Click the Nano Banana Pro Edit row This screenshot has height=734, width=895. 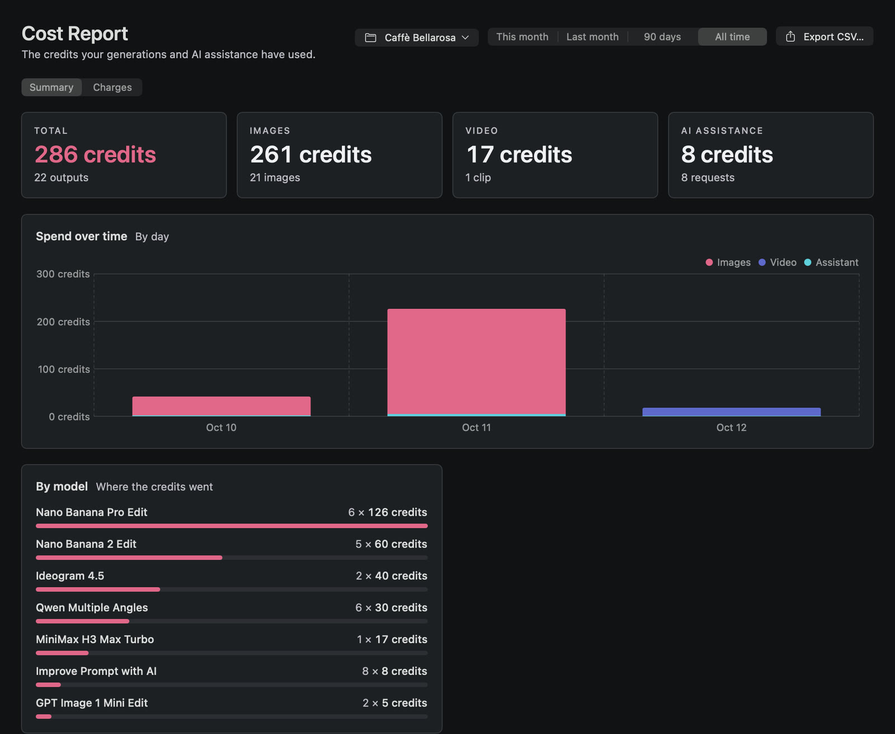click(232, 517)
